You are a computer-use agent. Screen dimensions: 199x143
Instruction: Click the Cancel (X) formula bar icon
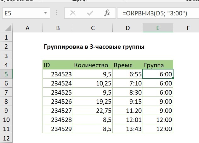(x=73, y=13)
